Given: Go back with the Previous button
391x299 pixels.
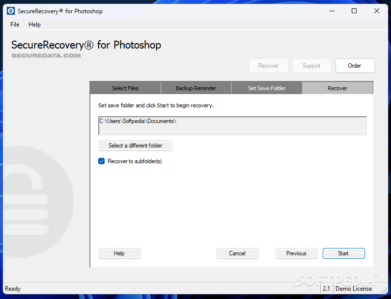Looking at the screenshot, I should (x=297, y=253).
